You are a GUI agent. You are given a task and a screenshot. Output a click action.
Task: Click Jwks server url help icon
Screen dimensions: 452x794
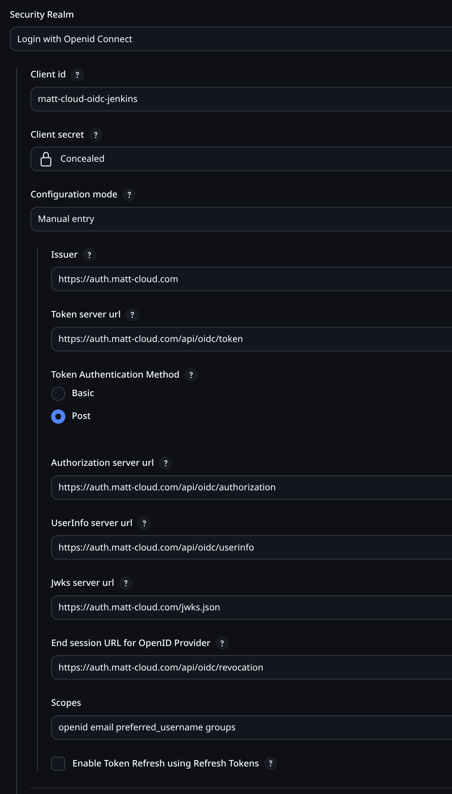(x=125, y=583)
